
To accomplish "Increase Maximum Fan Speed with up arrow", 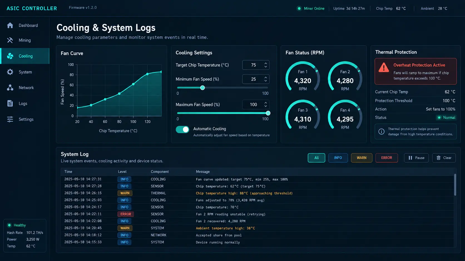I will [266, 103].
